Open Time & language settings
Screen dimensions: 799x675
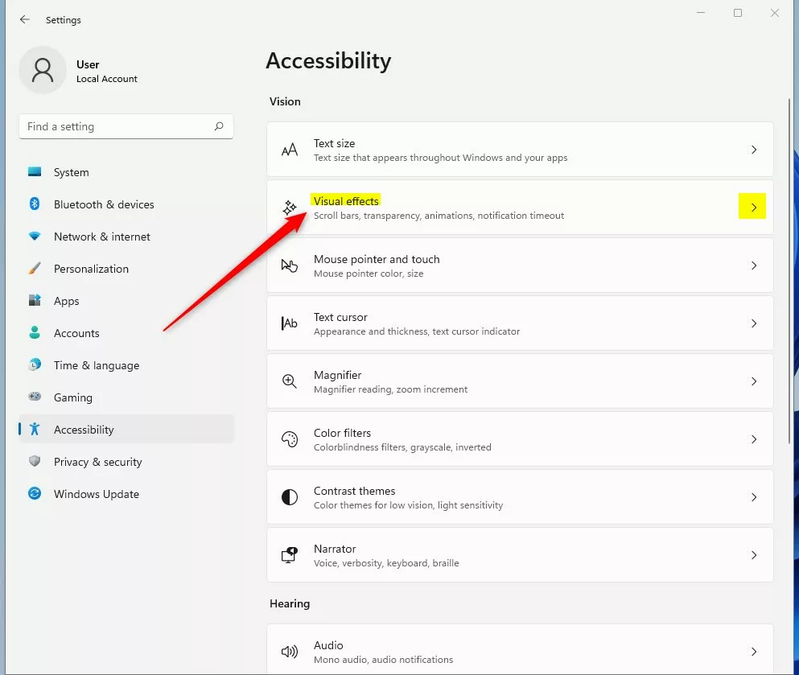point(126,364)
